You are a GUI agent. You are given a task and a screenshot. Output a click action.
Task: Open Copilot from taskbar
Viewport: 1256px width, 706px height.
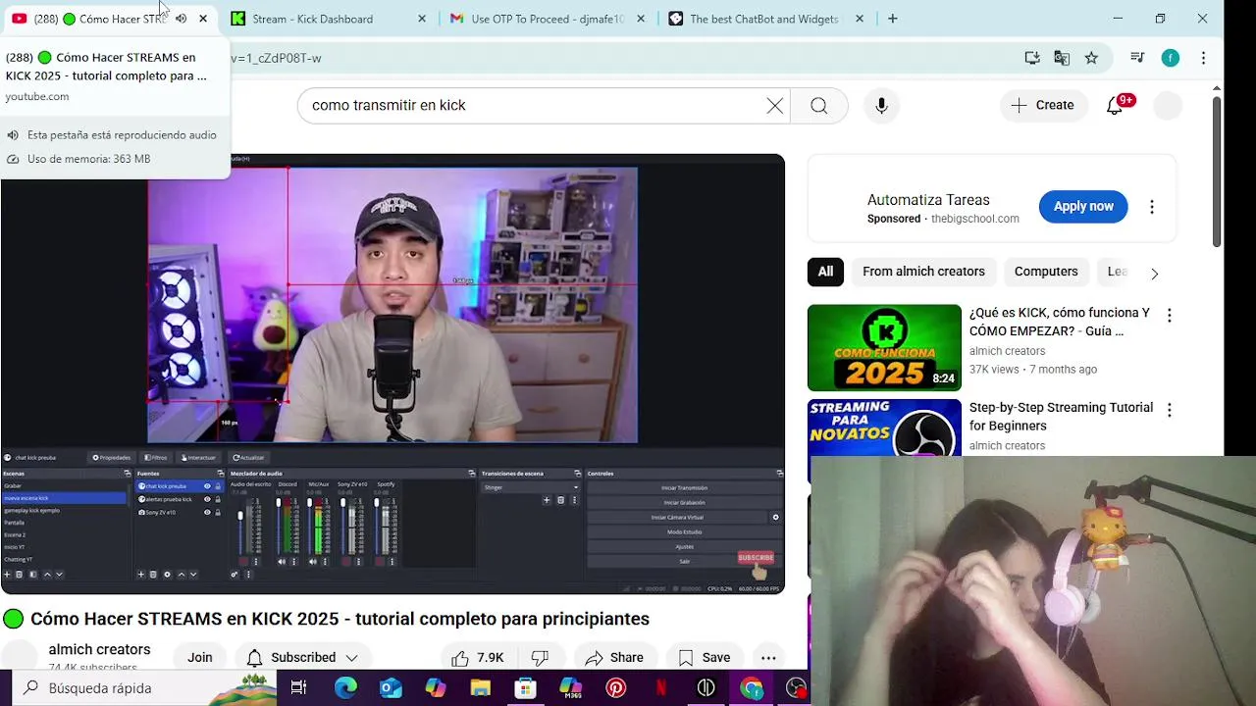click(x=436, y=688)
